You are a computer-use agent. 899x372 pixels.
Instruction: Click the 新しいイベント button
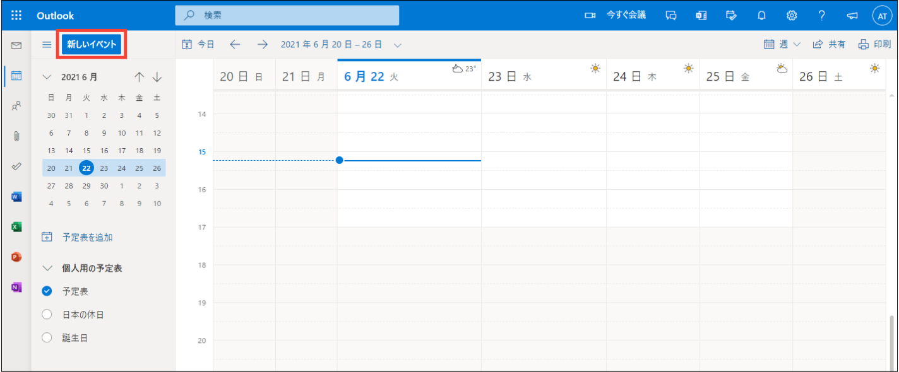click(92, 44)
